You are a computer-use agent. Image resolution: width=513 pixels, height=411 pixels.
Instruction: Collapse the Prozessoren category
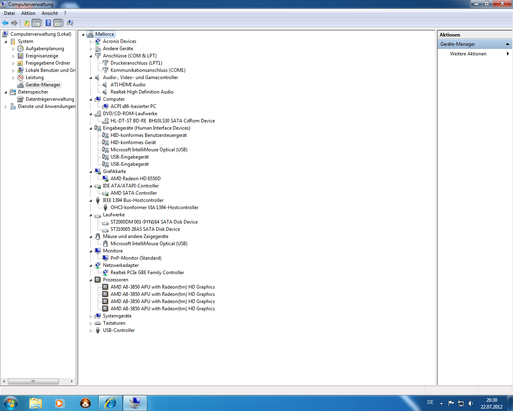(x=91, y=280)
